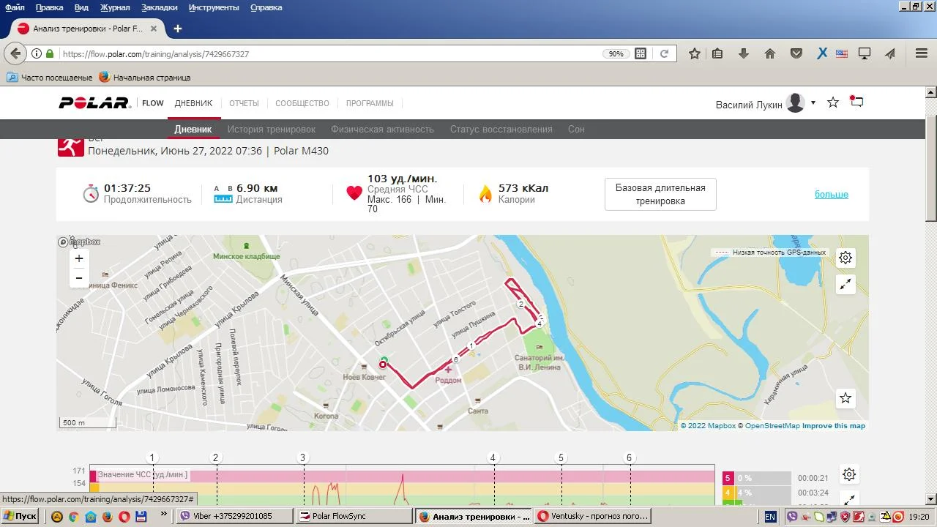Open the Закладки menu
Screen dimensions: 937x527
point(159,7)
